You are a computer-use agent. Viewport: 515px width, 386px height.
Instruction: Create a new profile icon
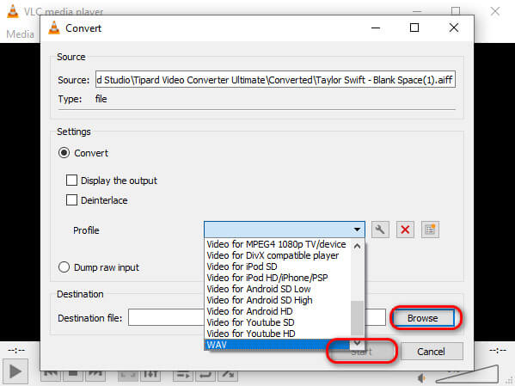tap(430, 230)
